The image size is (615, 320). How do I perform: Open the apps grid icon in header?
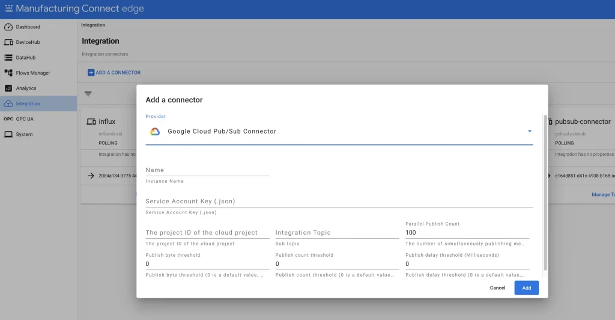click(8, 8)
